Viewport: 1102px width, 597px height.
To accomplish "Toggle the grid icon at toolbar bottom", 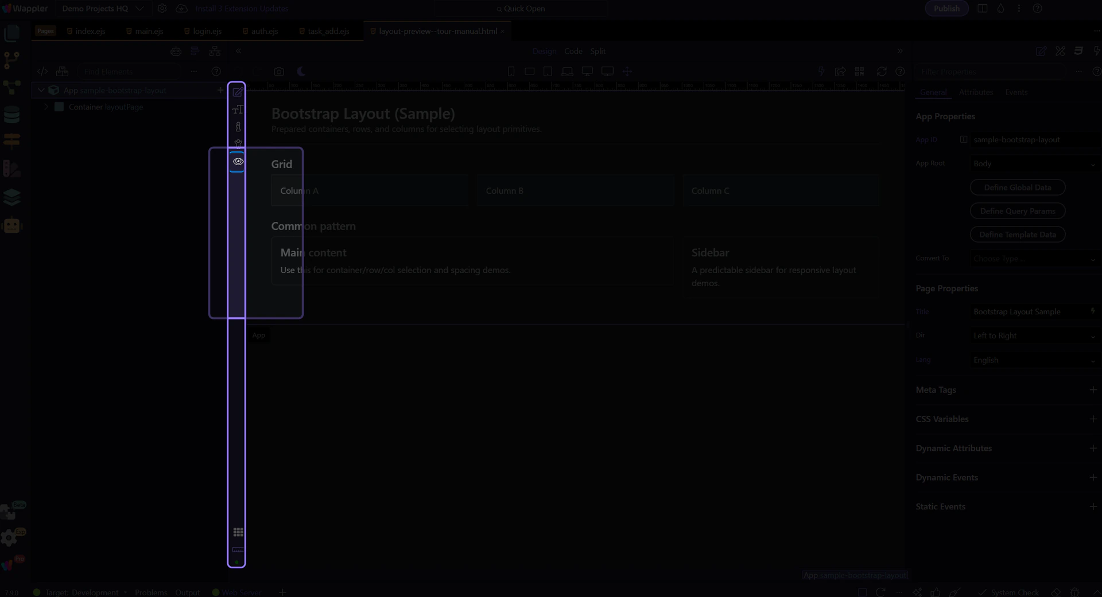I will point(238,532).
